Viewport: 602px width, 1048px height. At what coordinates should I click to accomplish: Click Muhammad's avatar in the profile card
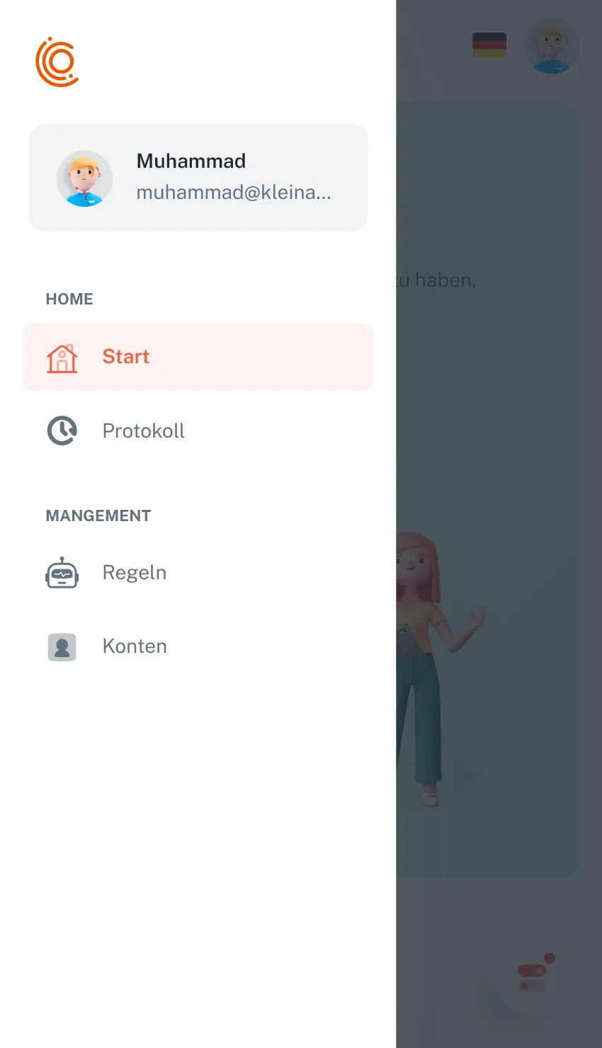click(x=85, y=178)
